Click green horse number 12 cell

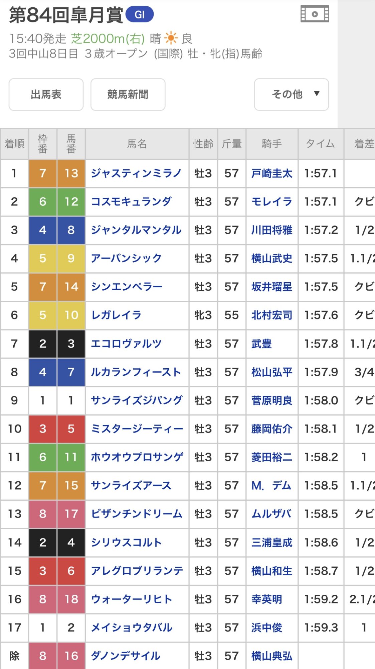pos(71,202)
